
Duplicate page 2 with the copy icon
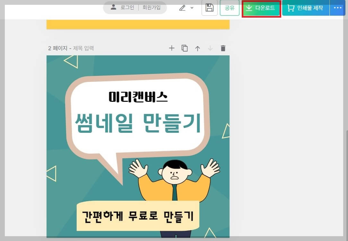184,48
